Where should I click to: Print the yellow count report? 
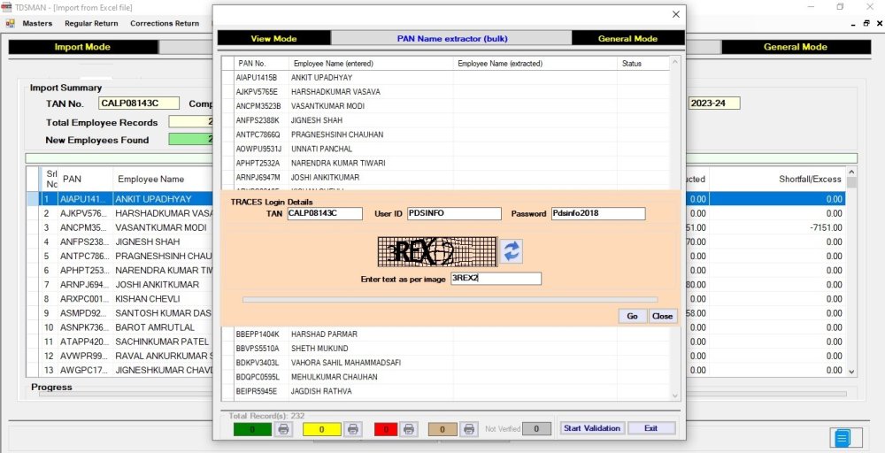[353, 429]
